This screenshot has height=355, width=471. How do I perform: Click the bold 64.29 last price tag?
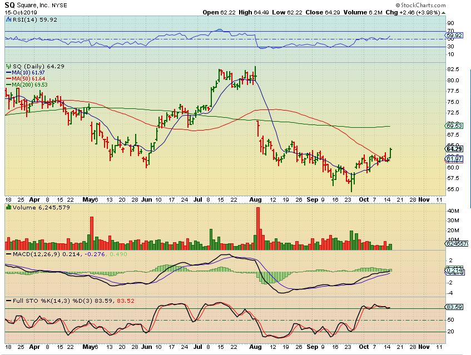[x=454, y=149]
